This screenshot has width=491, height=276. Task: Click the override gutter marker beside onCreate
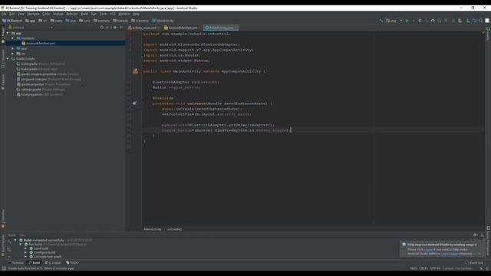click(134, 103)
